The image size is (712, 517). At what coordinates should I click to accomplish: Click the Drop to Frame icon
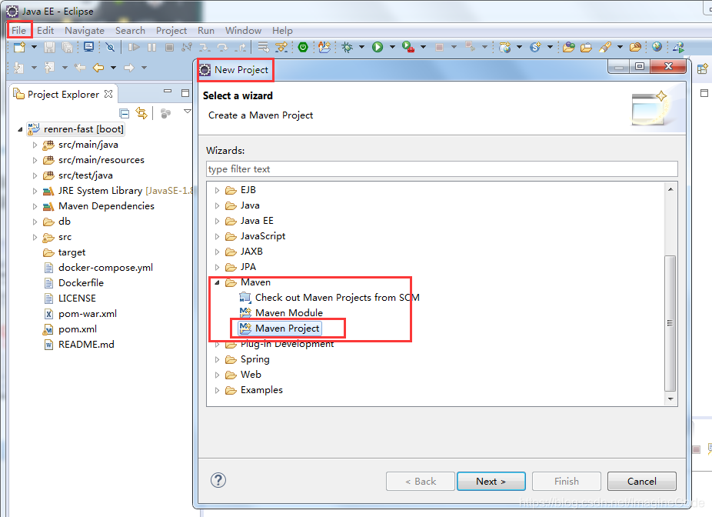click(264, 47)
